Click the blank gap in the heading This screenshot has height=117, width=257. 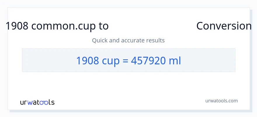click(152, 26)
